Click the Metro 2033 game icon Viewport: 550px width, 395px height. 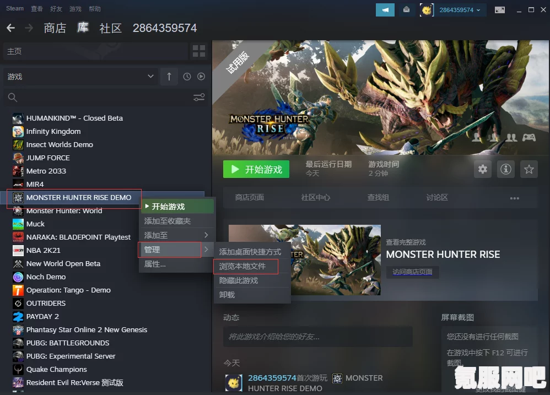click(x=18, y=171)
